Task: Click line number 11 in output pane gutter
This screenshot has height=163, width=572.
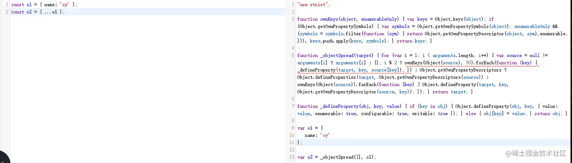Action: point(292,143)
